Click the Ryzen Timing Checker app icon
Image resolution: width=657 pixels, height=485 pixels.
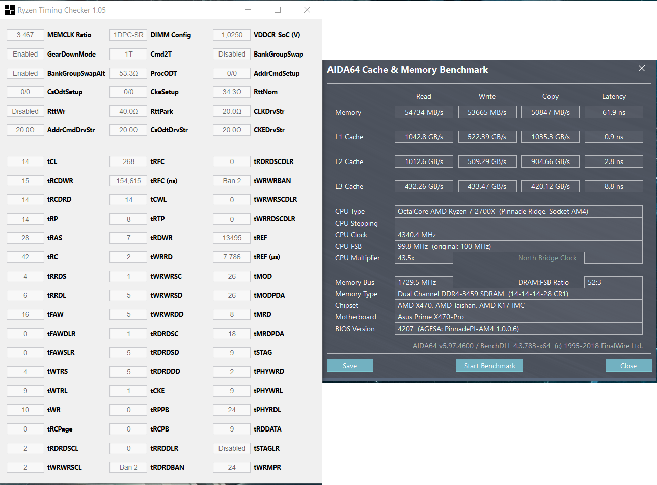point(10,10)
